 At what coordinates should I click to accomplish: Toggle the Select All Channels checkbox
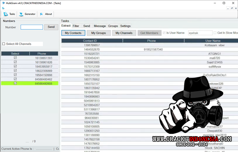[4, 44]
